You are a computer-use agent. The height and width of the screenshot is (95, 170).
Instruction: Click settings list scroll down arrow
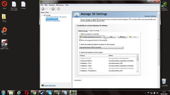pyautogui.click(x=138, y=72)
